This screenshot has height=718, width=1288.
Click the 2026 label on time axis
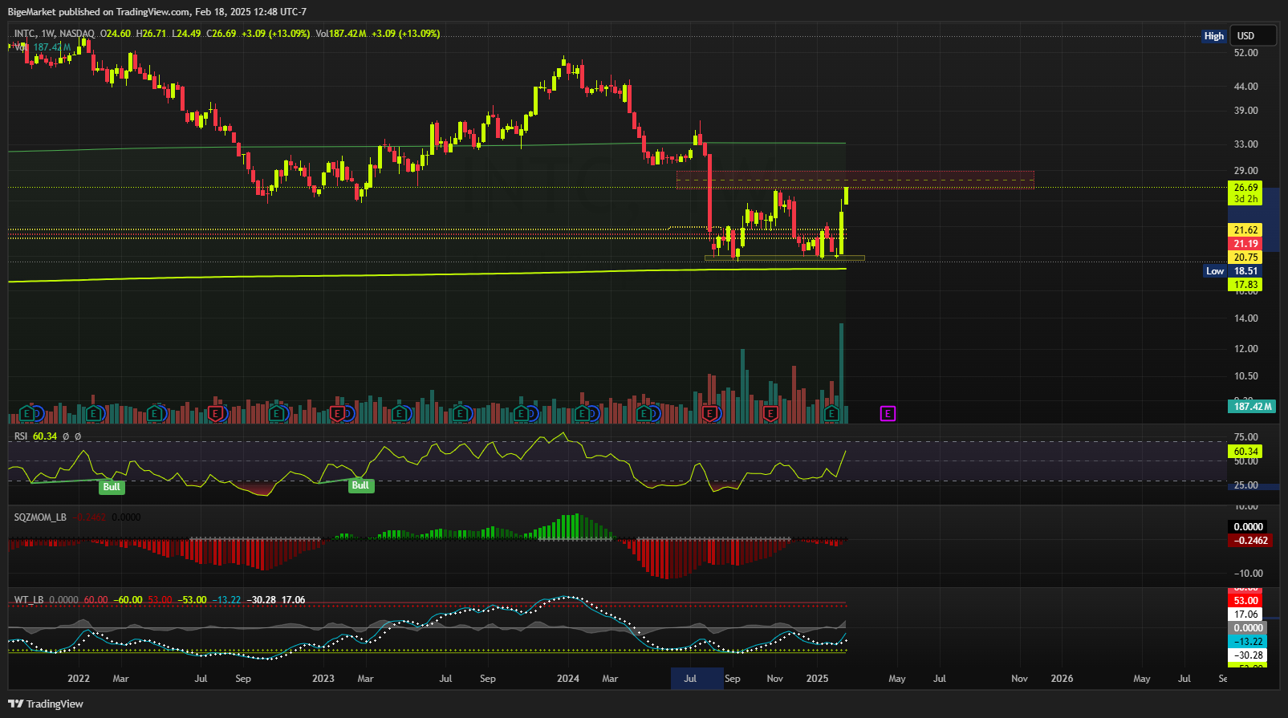point(1062,679)
